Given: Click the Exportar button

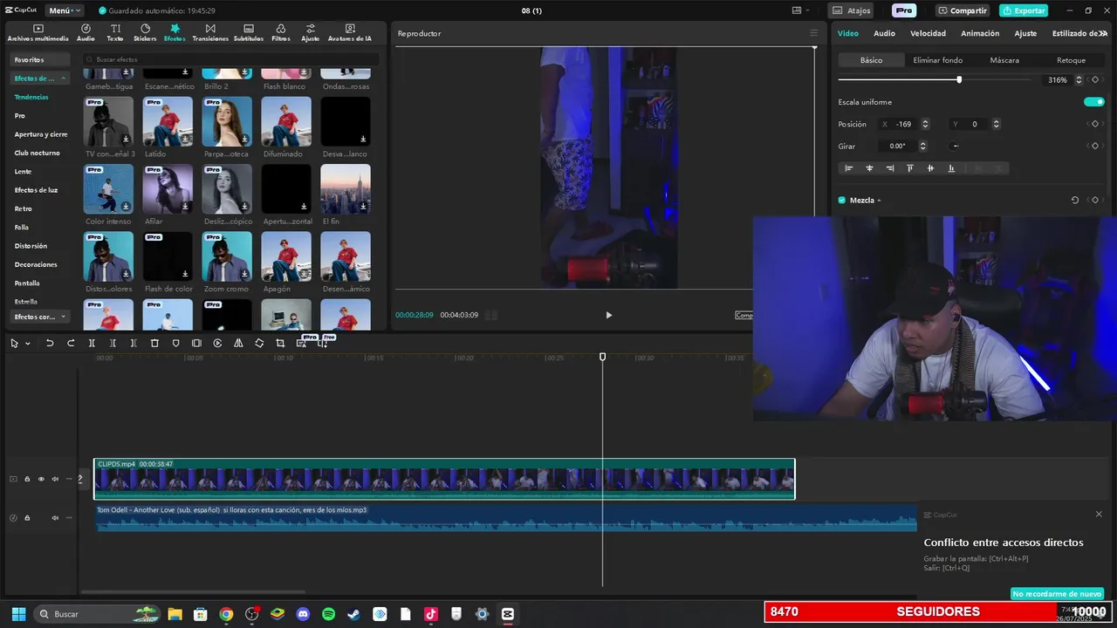Looking at the screenshot, I should click(x=1024, y=10).
